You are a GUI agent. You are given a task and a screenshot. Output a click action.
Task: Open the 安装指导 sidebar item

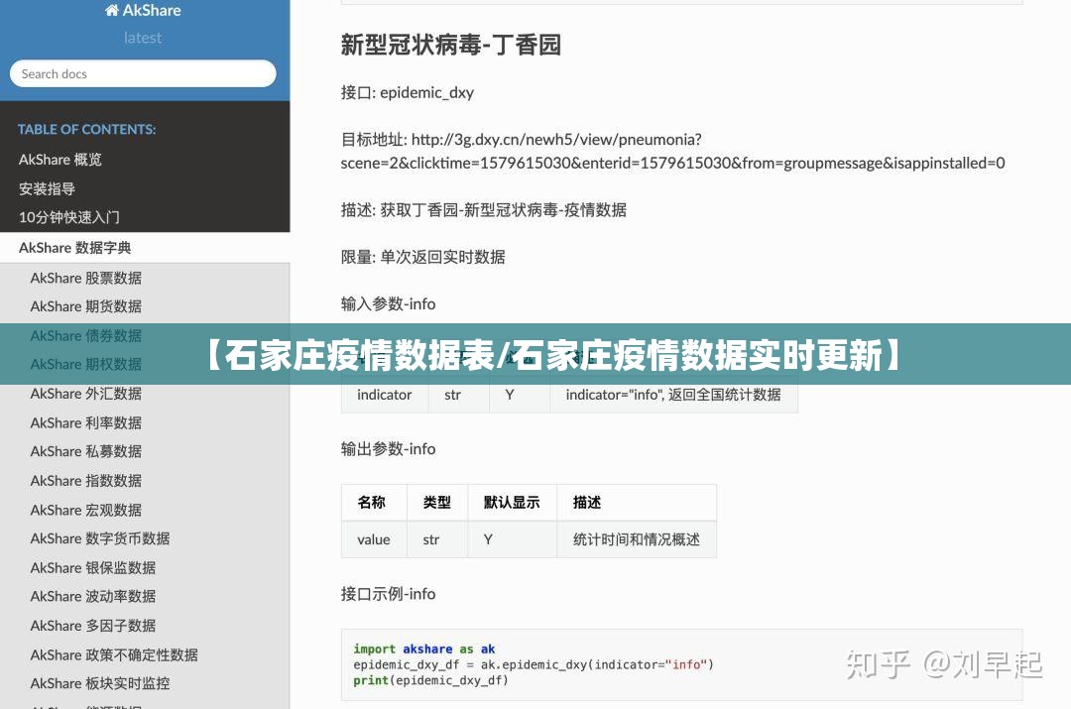[48, 188]
